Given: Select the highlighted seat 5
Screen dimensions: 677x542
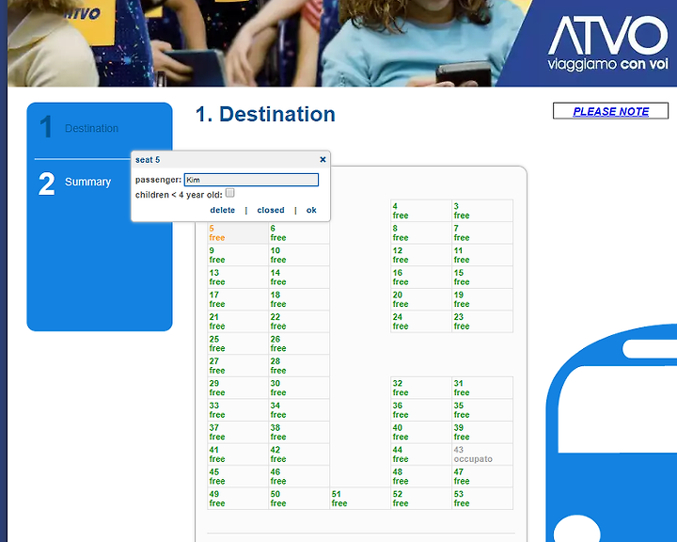Looking at the screenshot, I should tap(238, 233).
